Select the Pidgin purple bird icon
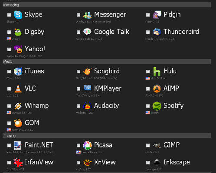The image size is (216, 173). pos(157,15)
